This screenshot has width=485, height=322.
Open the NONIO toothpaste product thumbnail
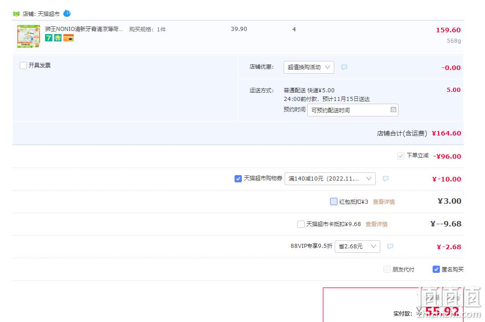coord(29,36)
